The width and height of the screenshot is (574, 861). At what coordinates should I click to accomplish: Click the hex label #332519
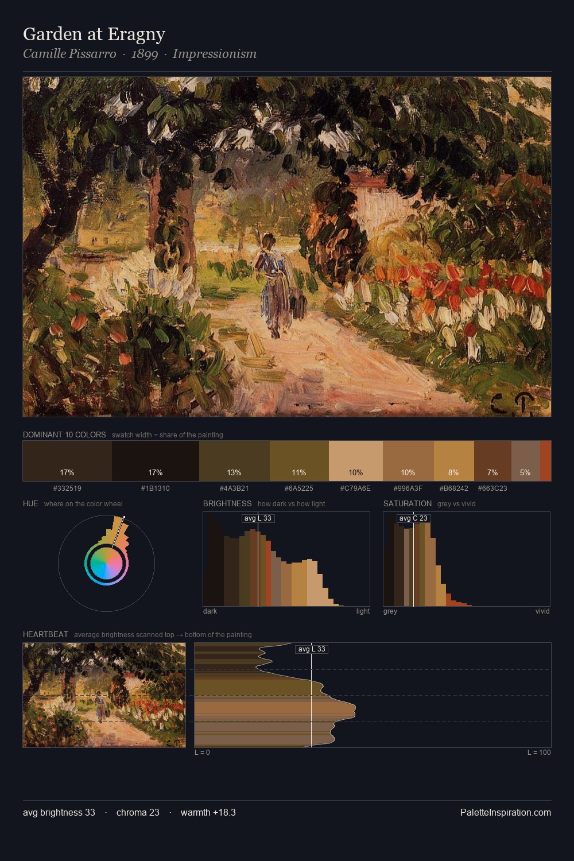(67, 488)
